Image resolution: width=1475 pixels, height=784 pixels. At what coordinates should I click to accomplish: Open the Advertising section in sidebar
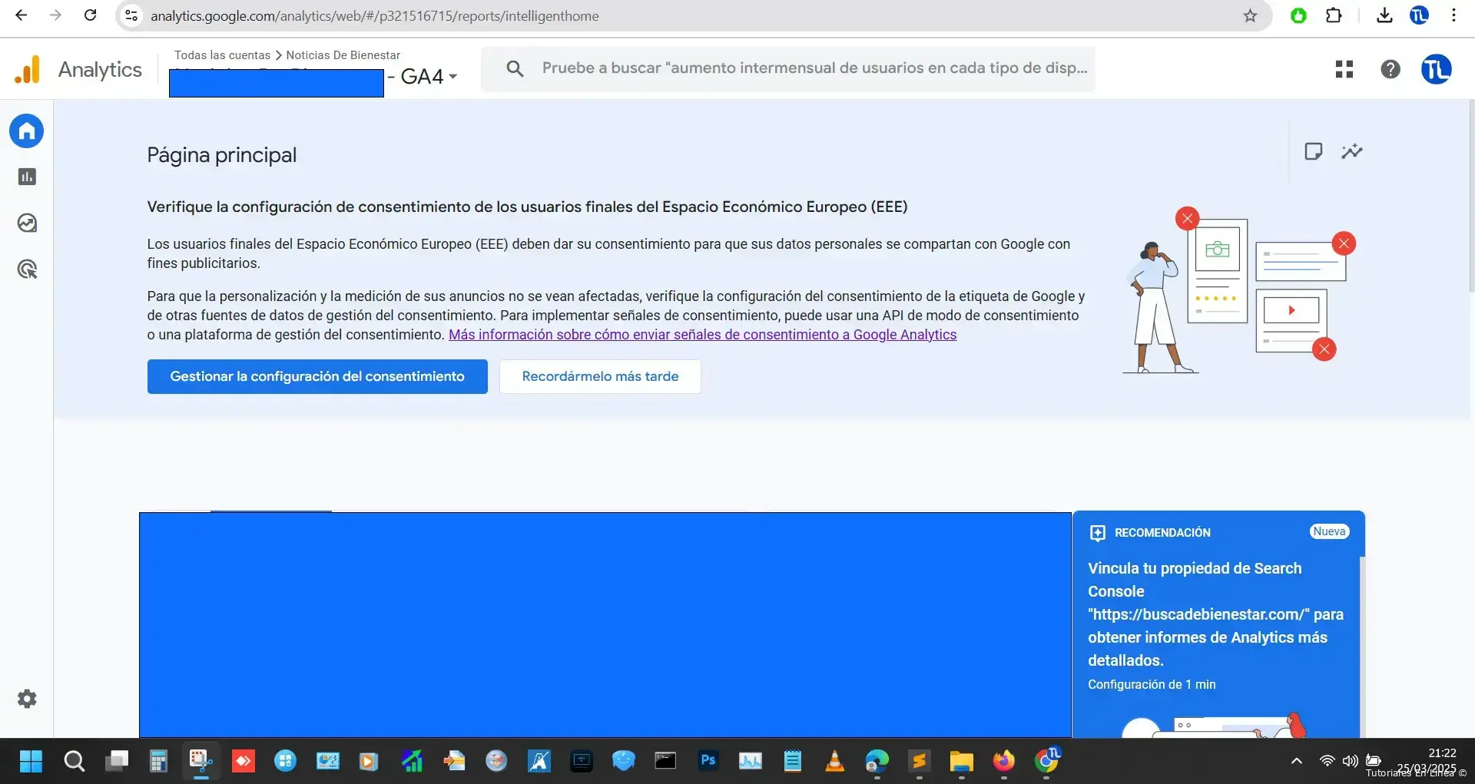tap(27, 270)
